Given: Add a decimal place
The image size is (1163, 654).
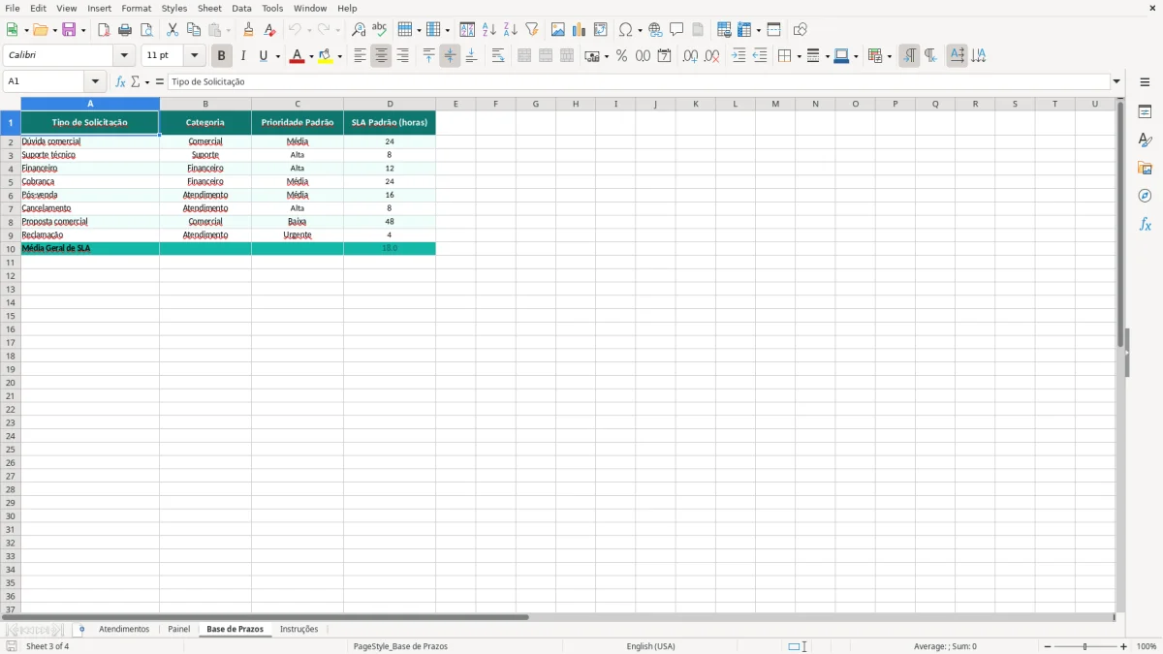Looking at the screenshot, I should 690,56.
